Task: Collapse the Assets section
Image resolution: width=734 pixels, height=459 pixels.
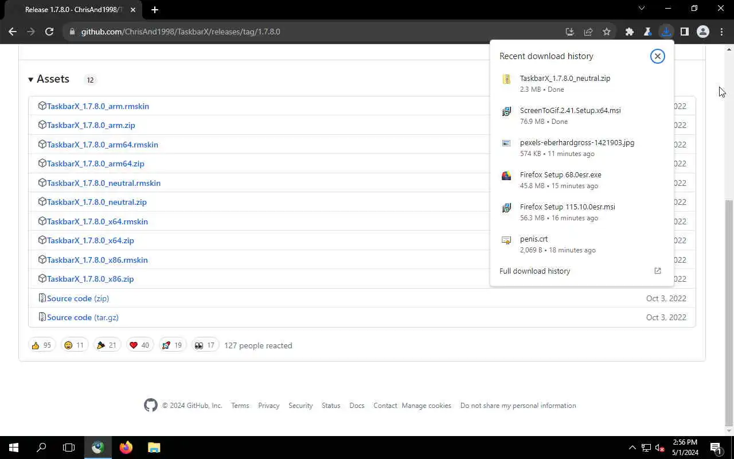Action: tap(49, 79)
